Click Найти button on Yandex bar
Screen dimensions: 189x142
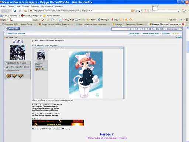click(36, 20)
